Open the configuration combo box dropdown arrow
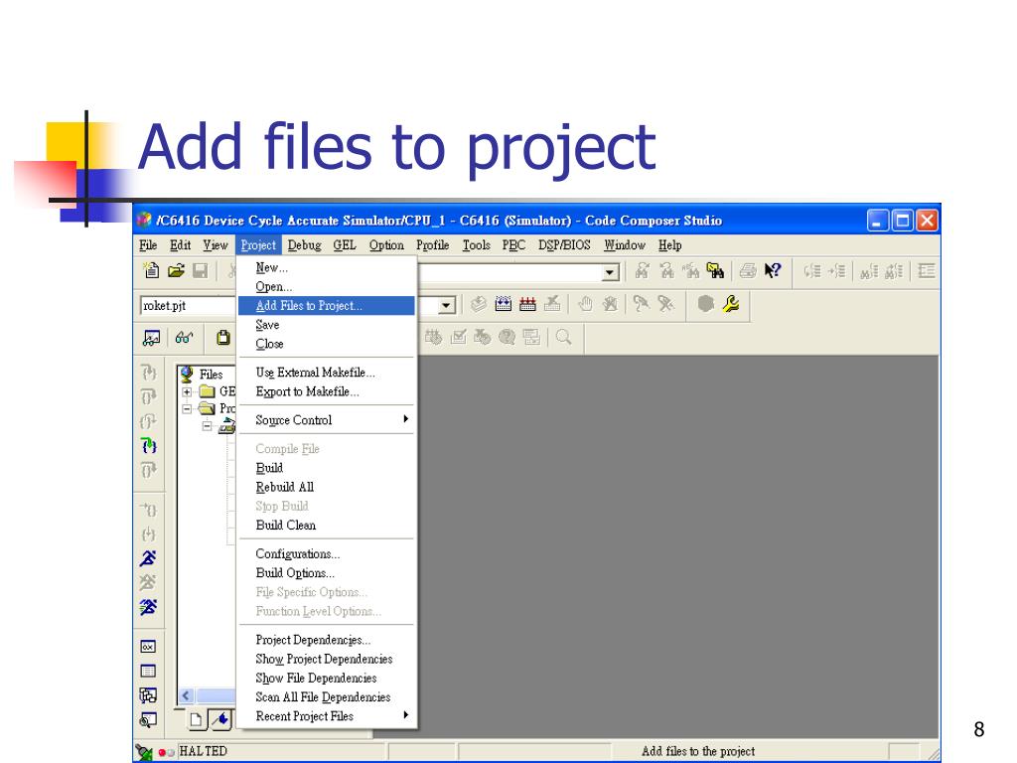The image size is (1017, 763). pyautogui.click(x=446, y=306)
